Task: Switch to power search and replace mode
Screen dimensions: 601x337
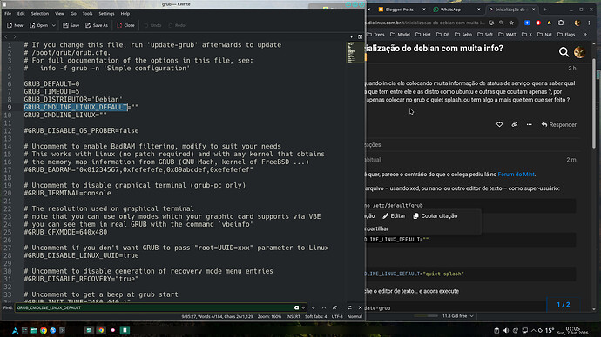Action: [349, 307]
